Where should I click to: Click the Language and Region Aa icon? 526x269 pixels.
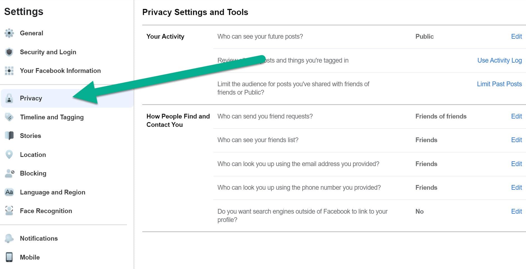point(9,192)
